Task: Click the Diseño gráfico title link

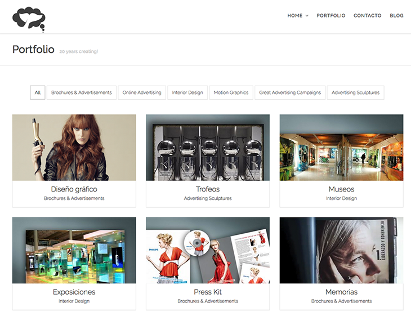Action: (74, 189)
